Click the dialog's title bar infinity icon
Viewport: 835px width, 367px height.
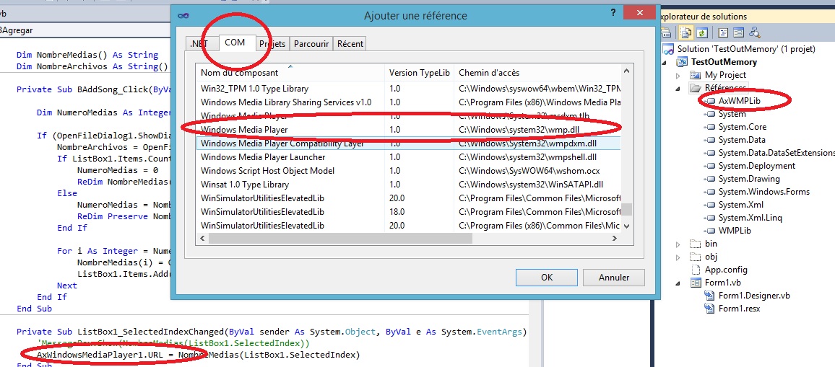pos(183,15)
